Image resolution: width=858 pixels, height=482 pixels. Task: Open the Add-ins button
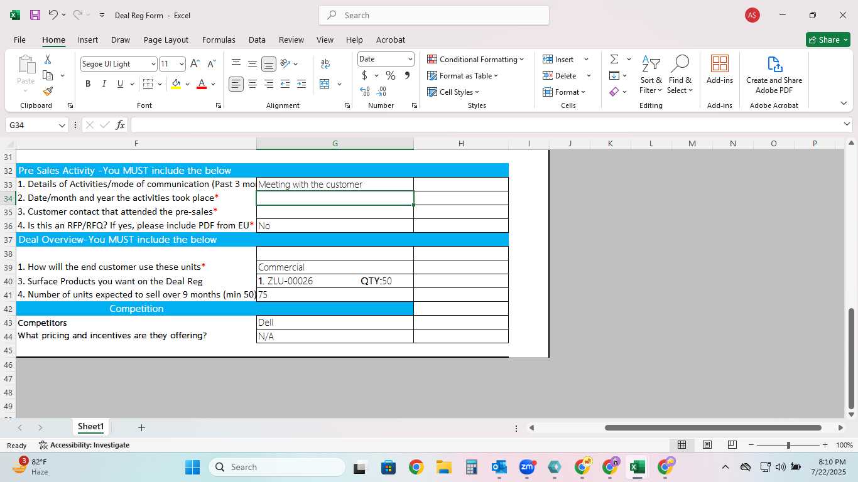(720, 70)
